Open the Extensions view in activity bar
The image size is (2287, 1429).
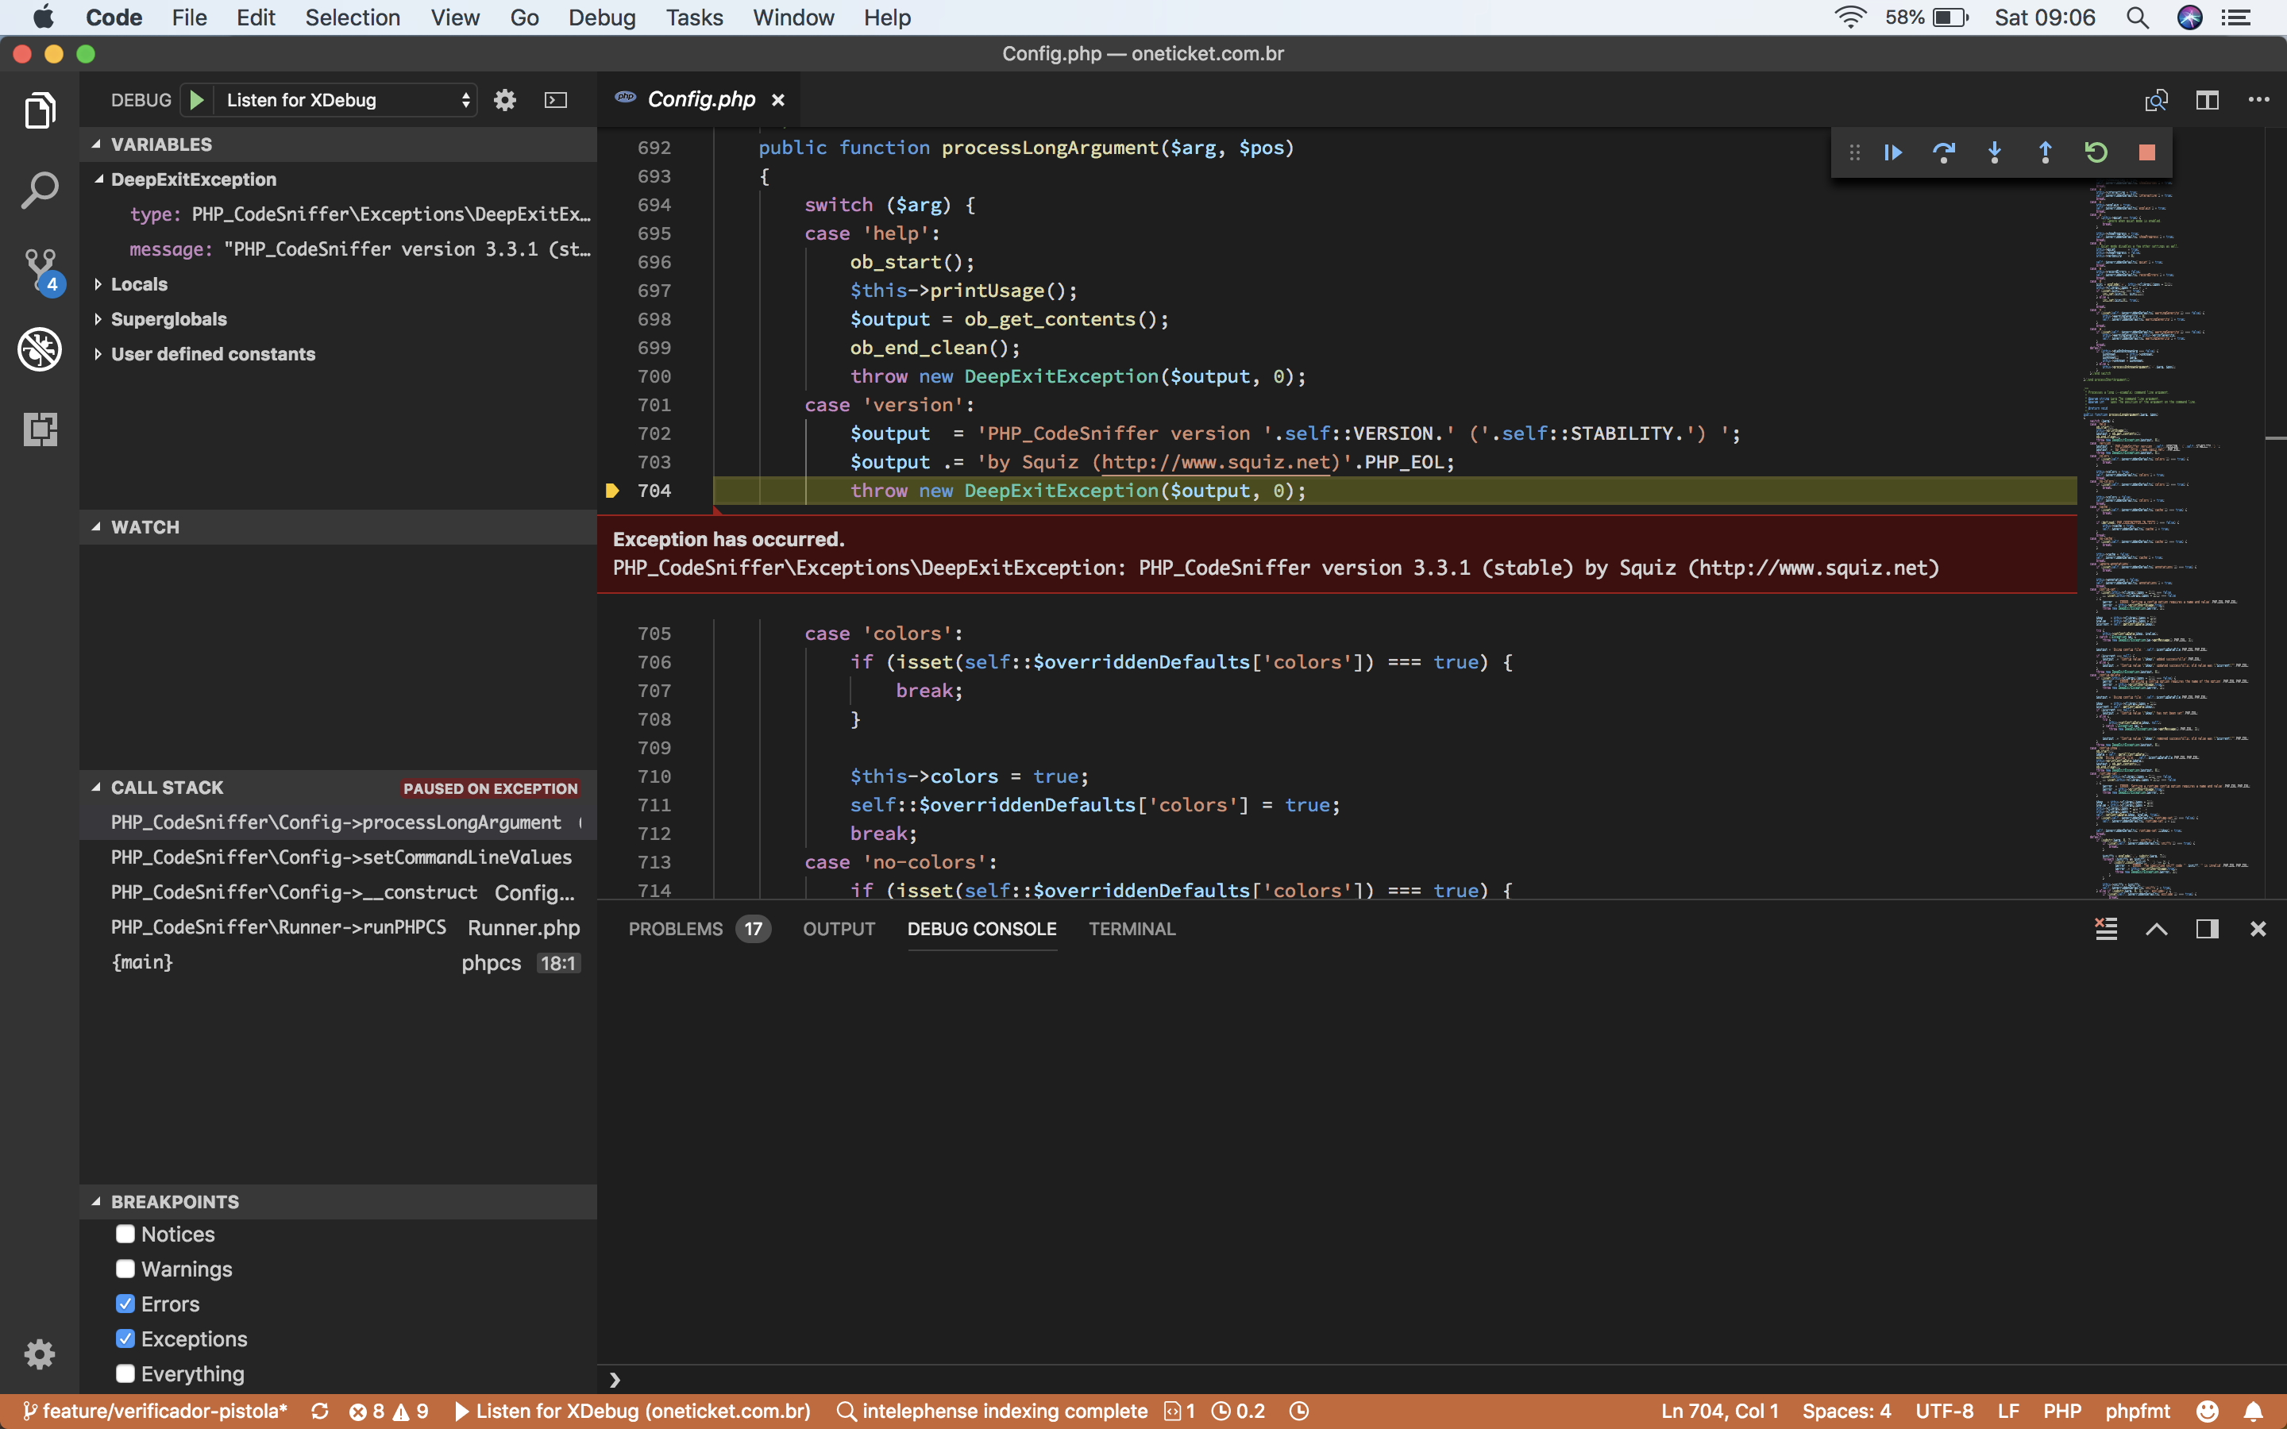coord(40,429)
